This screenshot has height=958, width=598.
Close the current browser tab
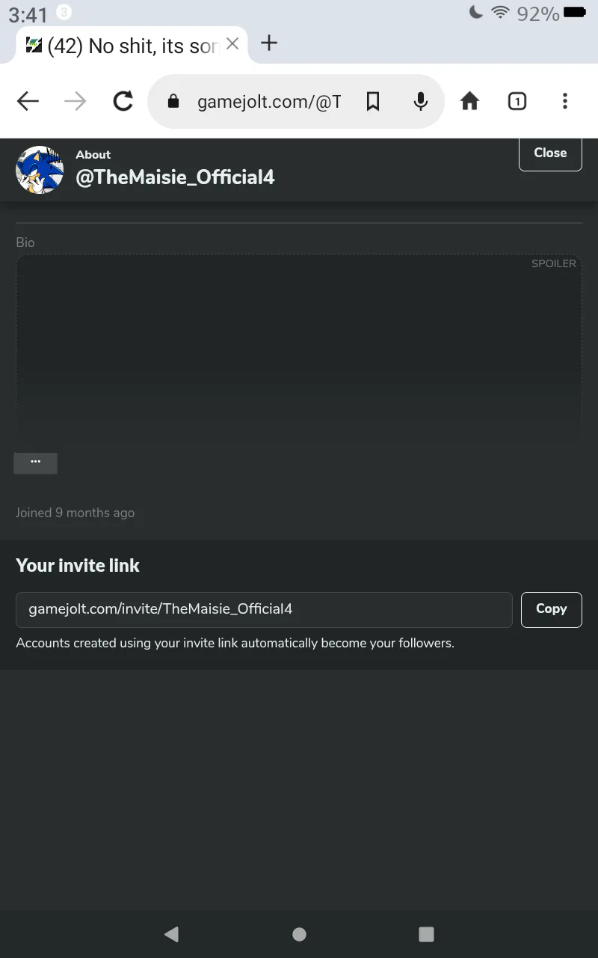[232, 44]
